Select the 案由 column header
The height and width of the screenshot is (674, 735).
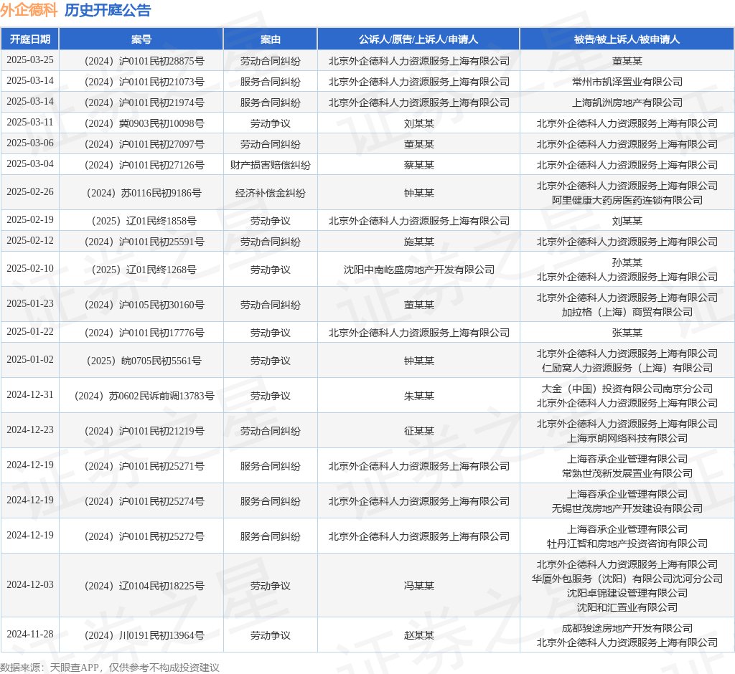pyautogui.click(x=270, y=39)
